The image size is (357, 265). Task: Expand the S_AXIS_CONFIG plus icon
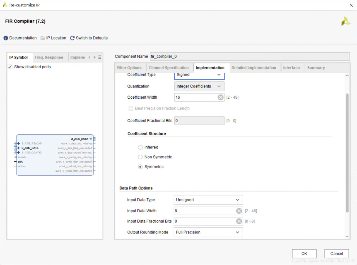[x=19, y=152]
